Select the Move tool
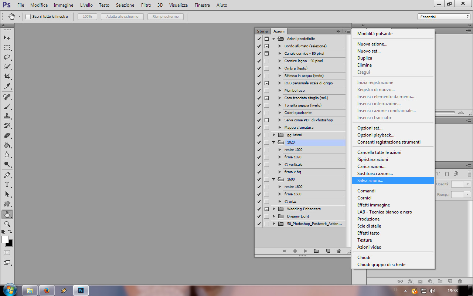 click(7, 38)
